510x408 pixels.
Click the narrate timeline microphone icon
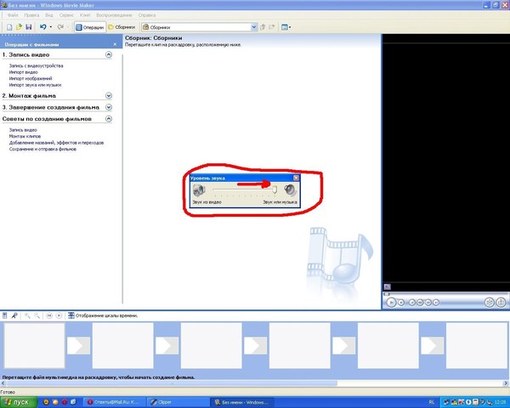click(x=14, y=315)
